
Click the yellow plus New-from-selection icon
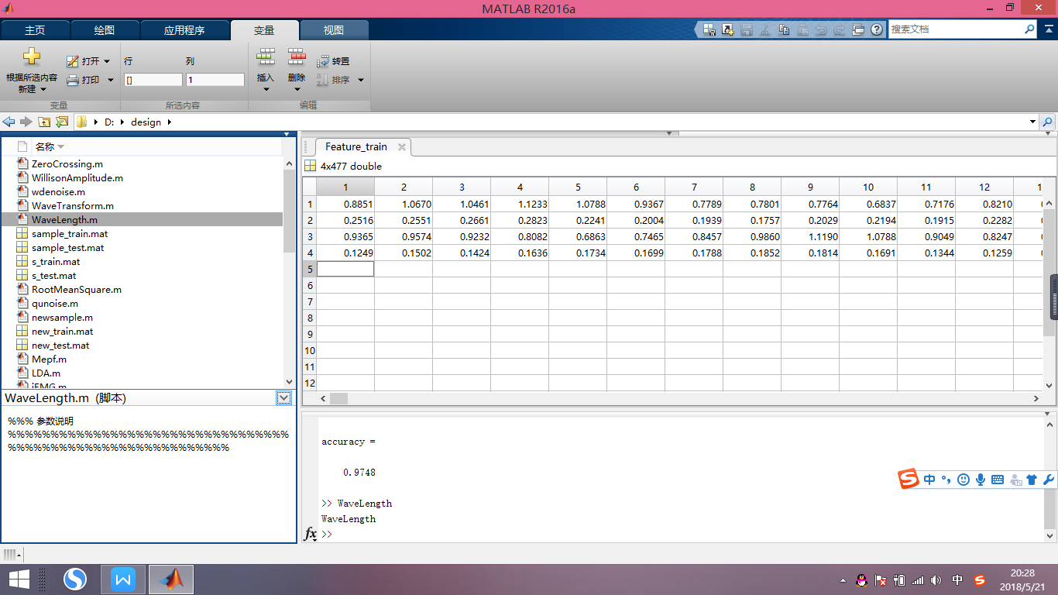coord(31,57)
